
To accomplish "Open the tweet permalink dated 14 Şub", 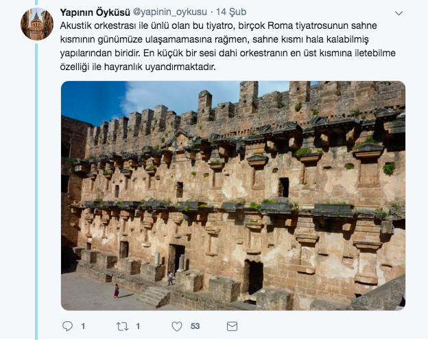I will (231, 12).
